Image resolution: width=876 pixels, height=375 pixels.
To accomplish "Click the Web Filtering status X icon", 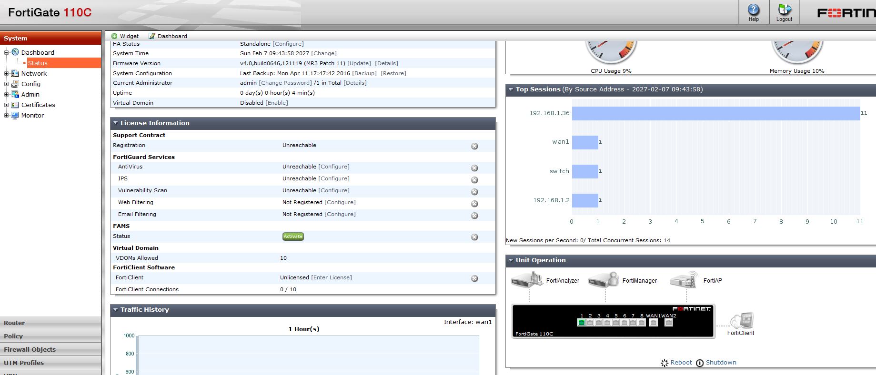I will point(474,204).
